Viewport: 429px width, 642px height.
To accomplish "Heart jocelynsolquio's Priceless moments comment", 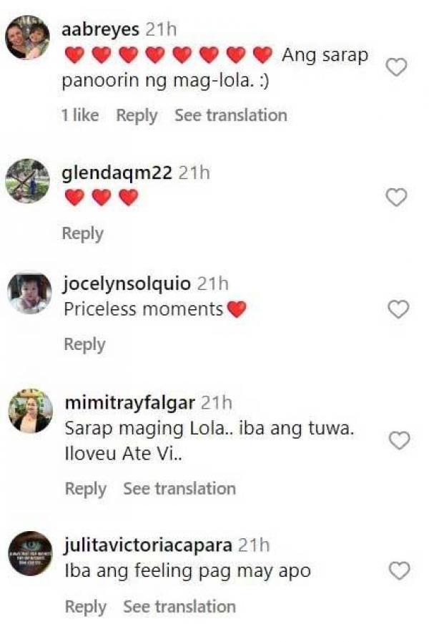I will point(398,309).
